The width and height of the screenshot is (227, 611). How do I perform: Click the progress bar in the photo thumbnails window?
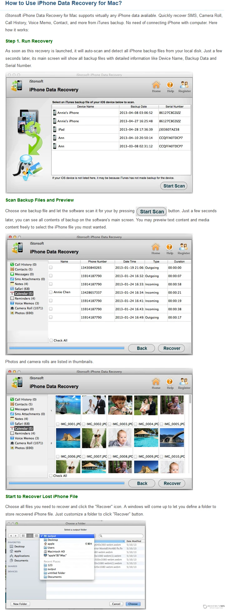point(67,483)
